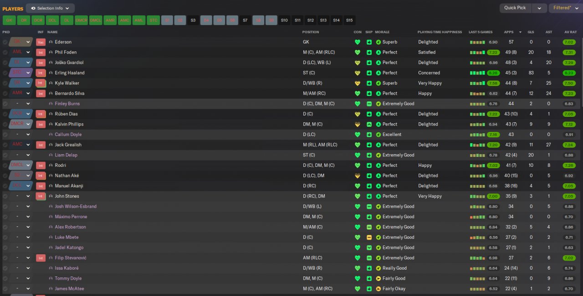Toggle the picked circle for Jadel Katongo
This screenshot has height=296, width=583.
[5, 248]
